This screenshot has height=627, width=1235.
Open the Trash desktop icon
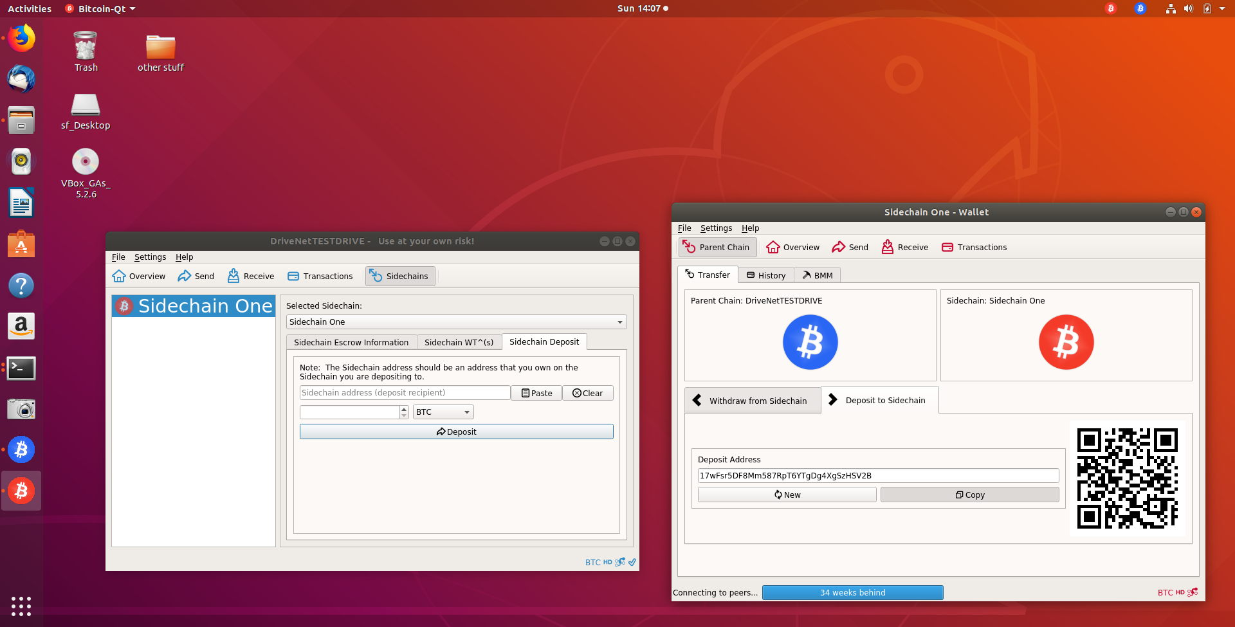86,51
